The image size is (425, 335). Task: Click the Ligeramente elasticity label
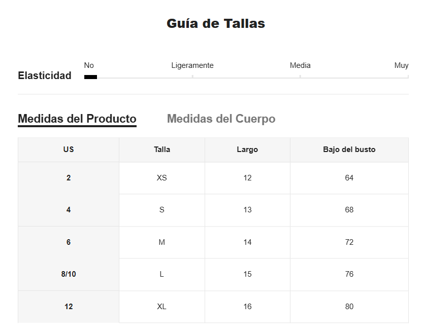[x=192, y=65]
